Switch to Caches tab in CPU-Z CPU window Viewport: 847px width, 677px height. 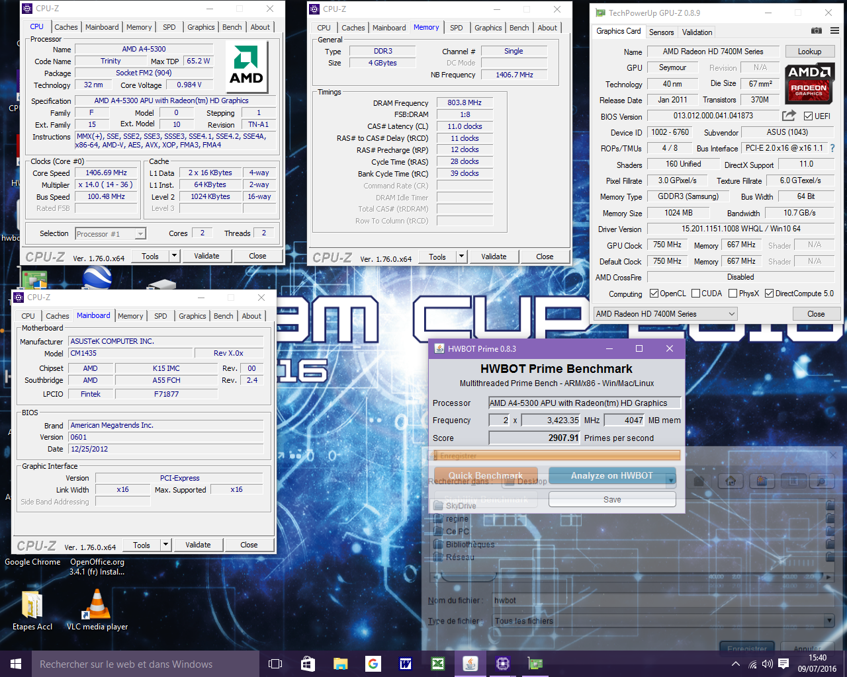pos(66,27)
